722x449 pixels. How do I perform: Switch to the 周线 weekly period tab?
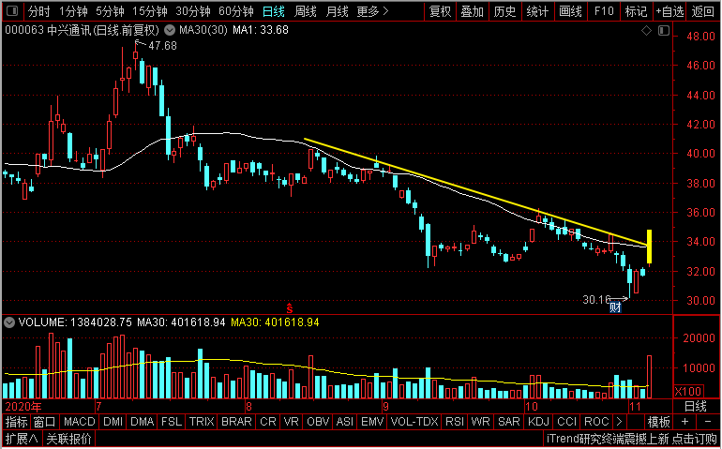[x=306, y=11]
